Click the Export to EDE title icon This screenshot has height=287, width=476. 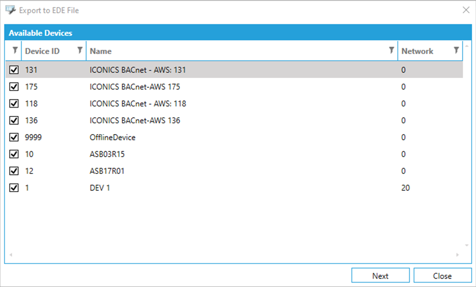(x=10, y=10)
